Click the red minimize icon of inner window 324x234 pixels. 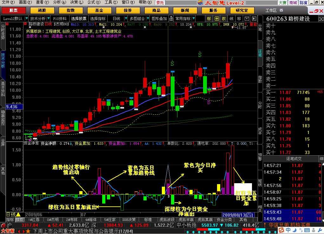[311, 11]
